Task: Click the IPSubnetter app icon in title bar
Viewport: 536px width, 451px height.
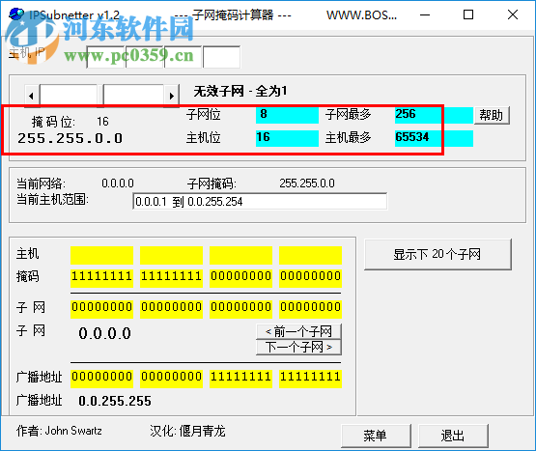Action: click(x=16, y=14)
